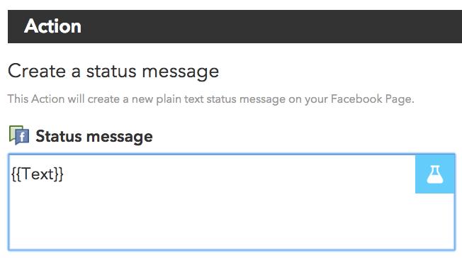Click the "Action" header title

point(52,26)
